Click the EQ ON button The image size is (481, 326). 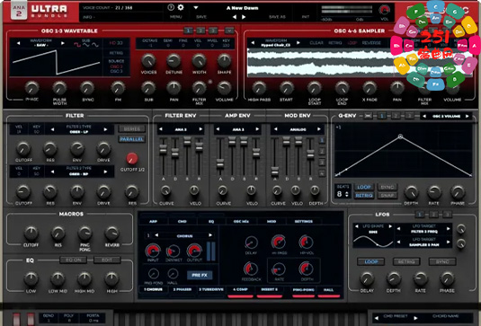[x=74, y=260]
